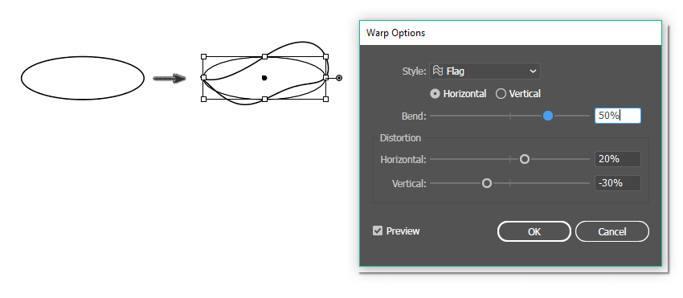Click the warp widget handle right of ellipse
The image size is (683, 298).
pyautogui.click(x=339, y=78)
